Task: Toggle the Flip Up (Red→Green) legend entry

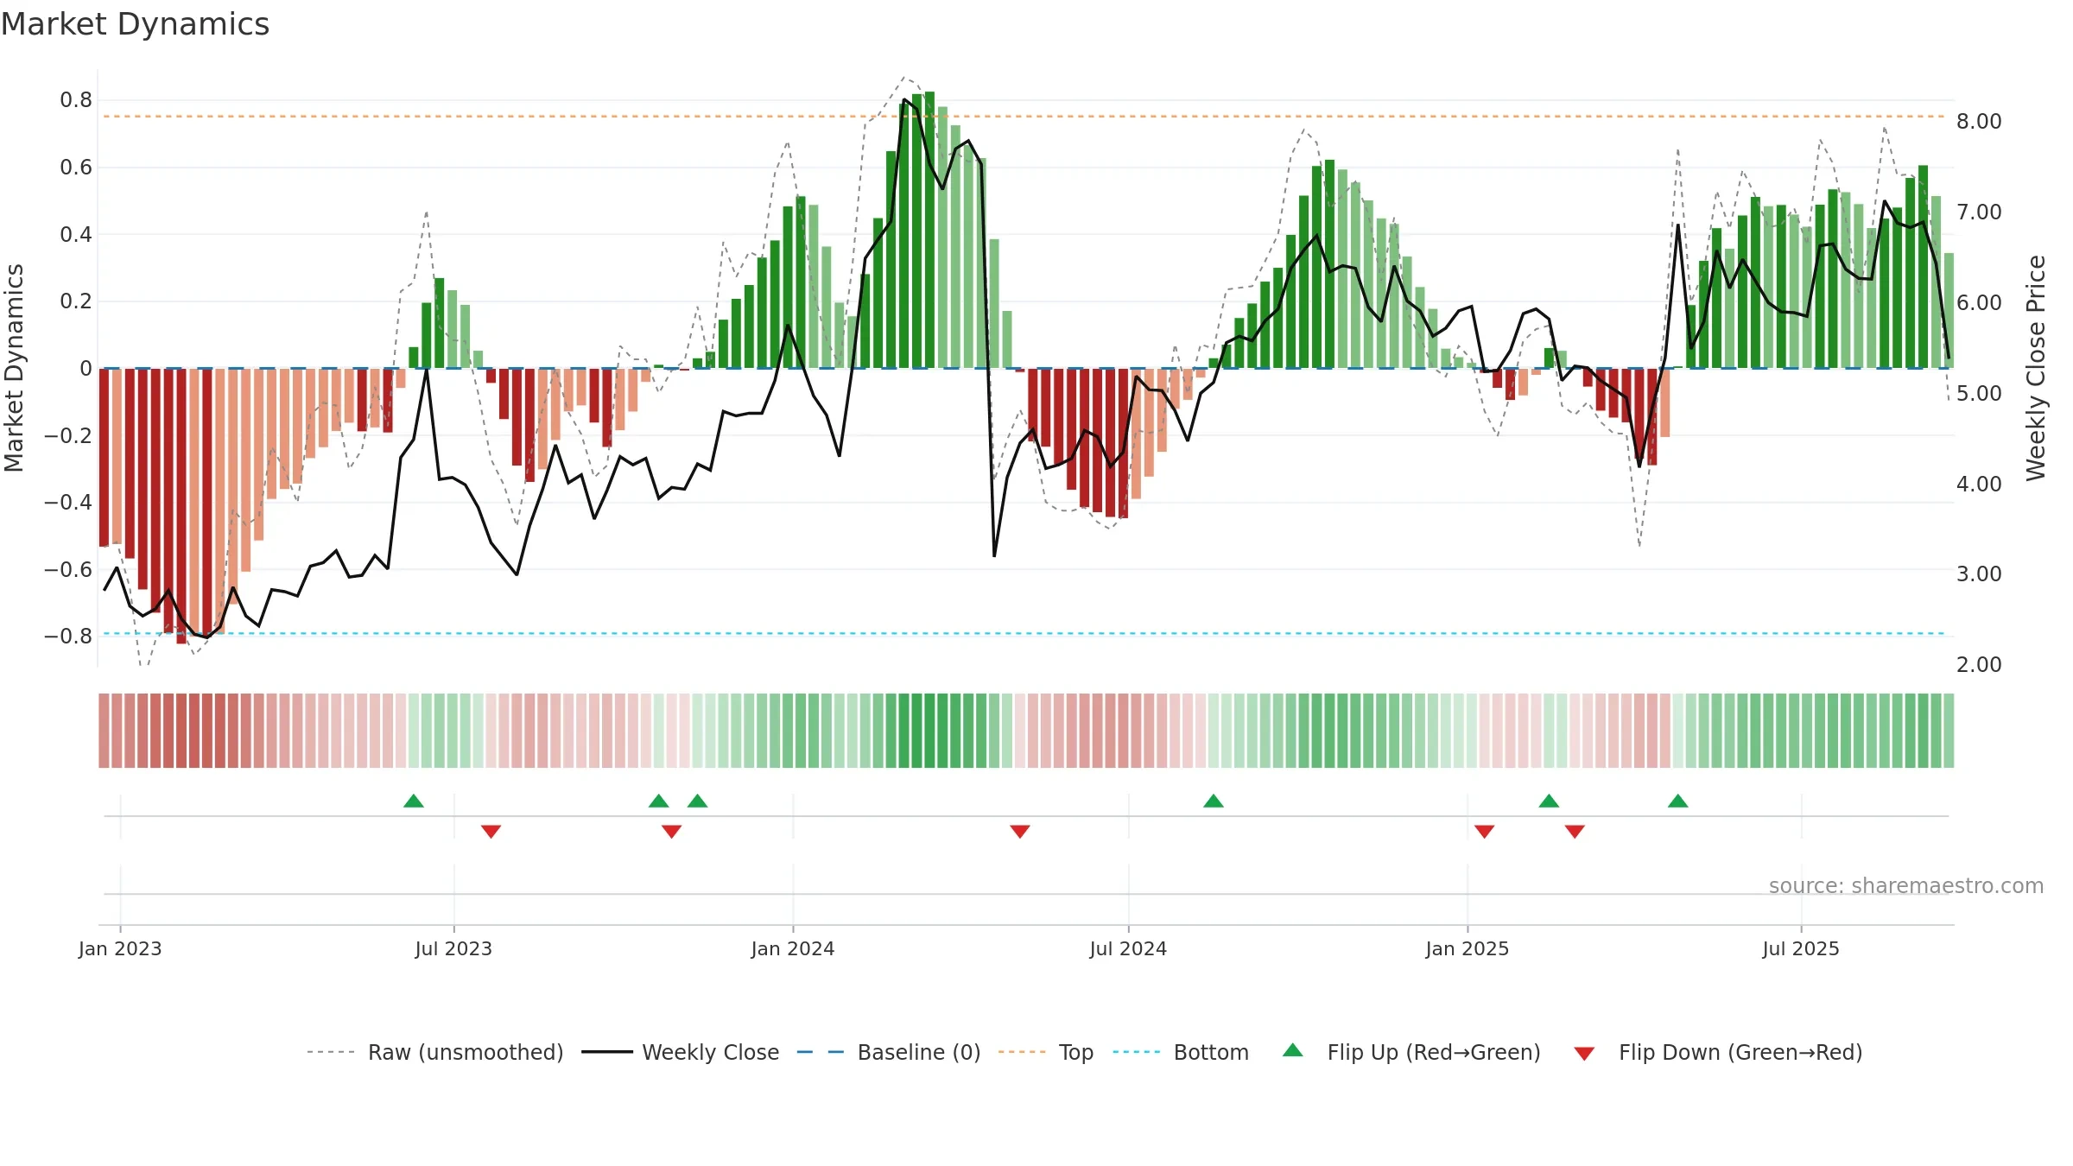Action: coord(1411,1052)
